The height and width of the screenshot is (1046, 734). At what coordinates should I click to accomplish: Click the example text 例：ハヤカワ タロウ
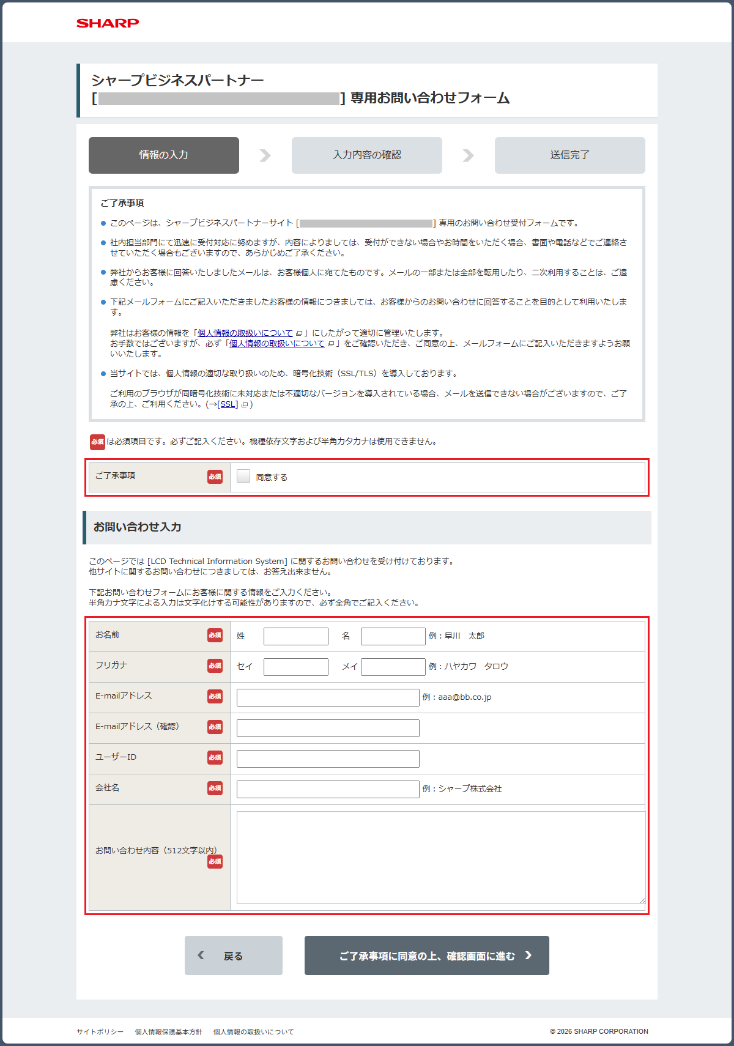pos(469,667)
